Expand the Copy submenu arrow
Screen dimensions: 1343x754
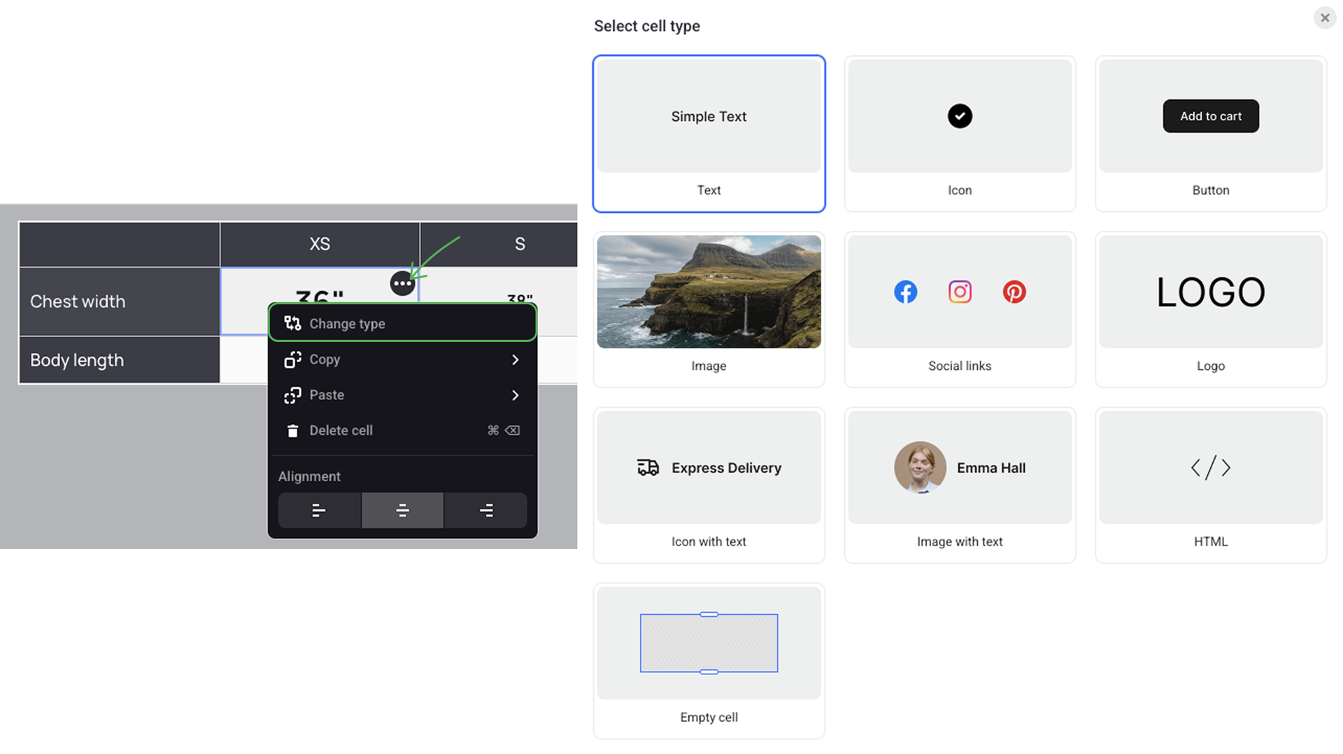515,360
